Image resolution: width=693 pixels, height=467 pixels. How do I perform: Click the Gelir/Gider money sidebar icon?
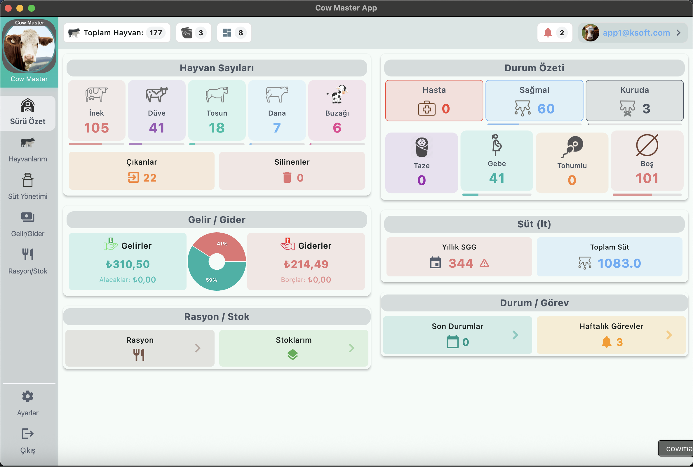(x=28, y=217)
